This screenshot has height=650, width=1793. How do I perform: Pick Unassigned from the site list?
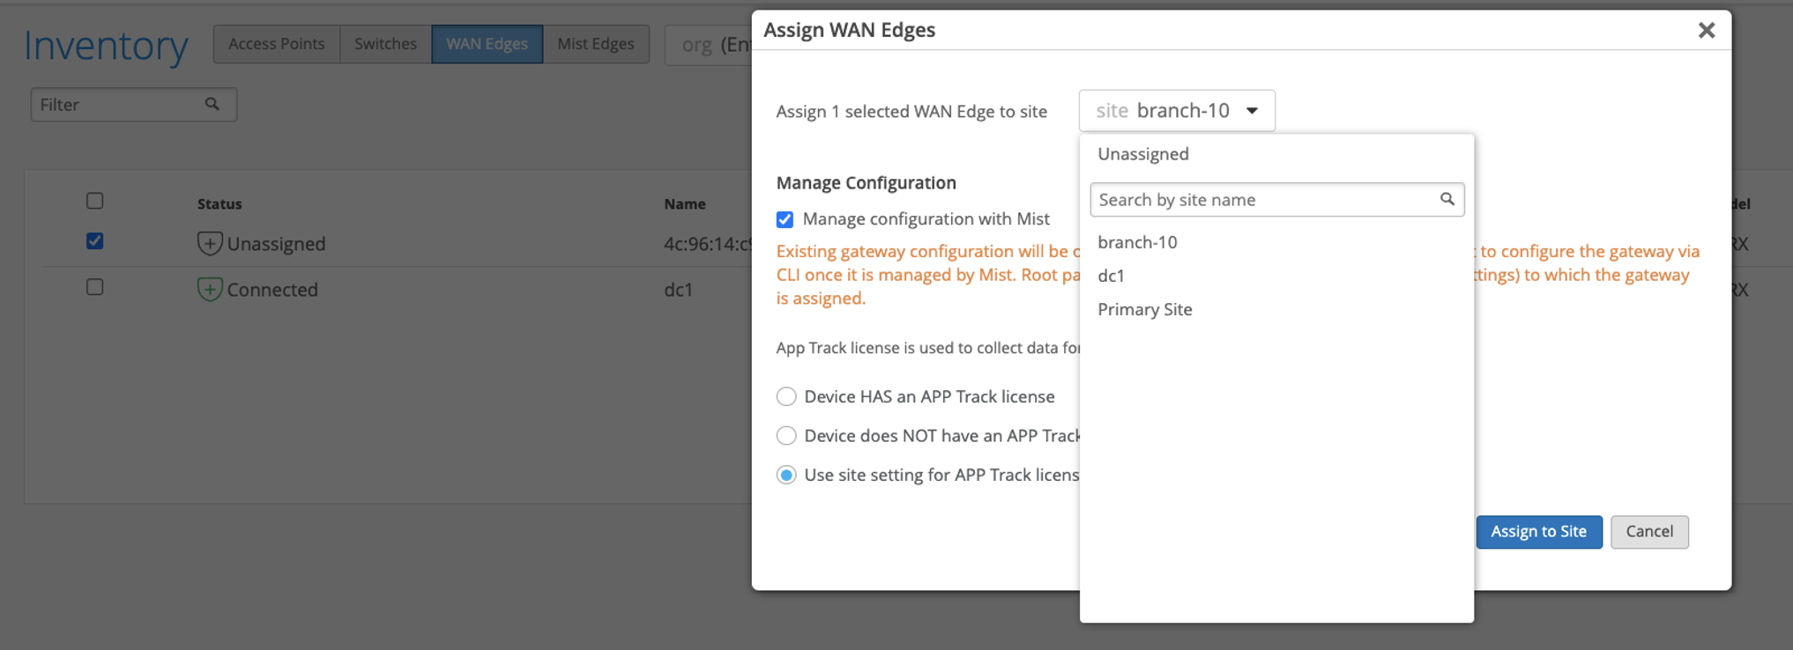[1142, 154]
